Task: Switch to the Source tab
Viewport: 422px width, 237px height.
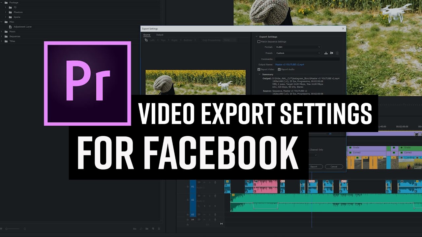Action: 147,35
